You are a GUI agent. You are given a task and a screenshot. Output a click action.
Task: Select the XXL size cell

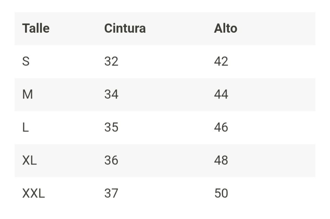coord(33,194)
